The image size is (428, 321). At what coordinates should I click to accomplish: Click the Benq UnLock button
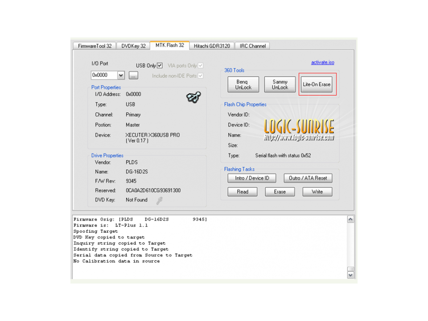point(243,84)
